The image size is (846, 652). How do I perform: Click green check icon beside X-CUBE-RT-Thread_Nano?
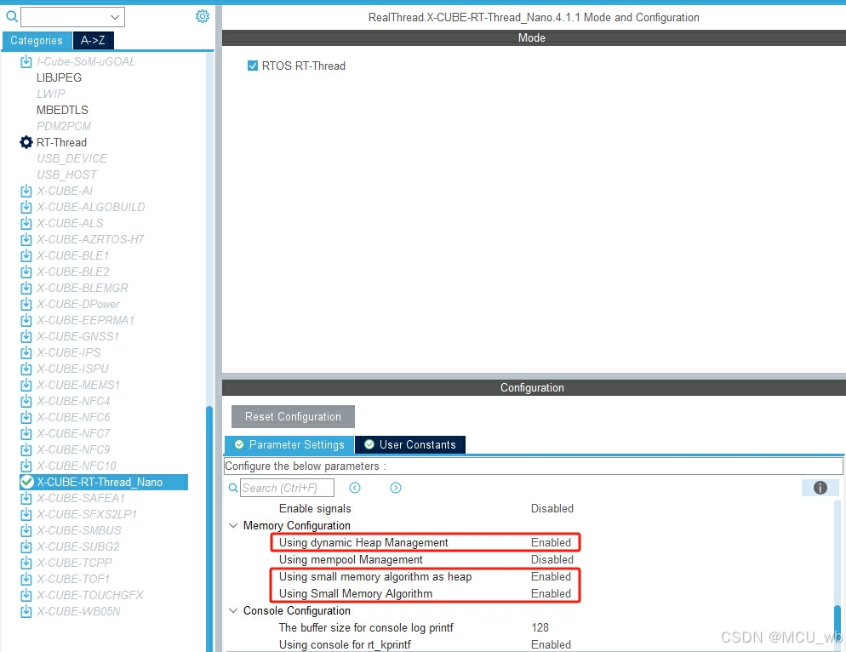[x=27, y=482]
